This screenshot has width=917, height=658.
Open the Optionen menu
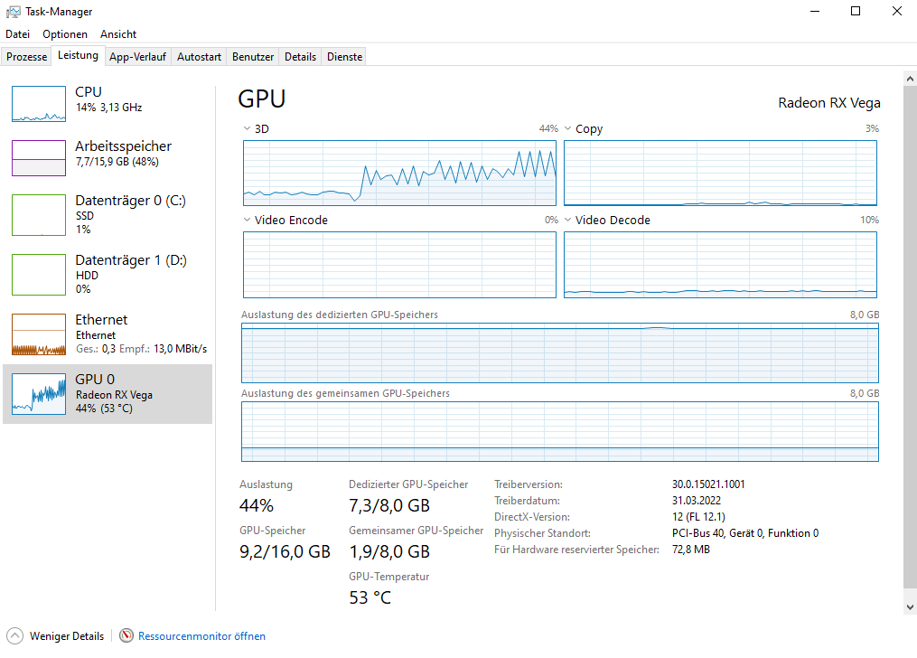point(65,34)
